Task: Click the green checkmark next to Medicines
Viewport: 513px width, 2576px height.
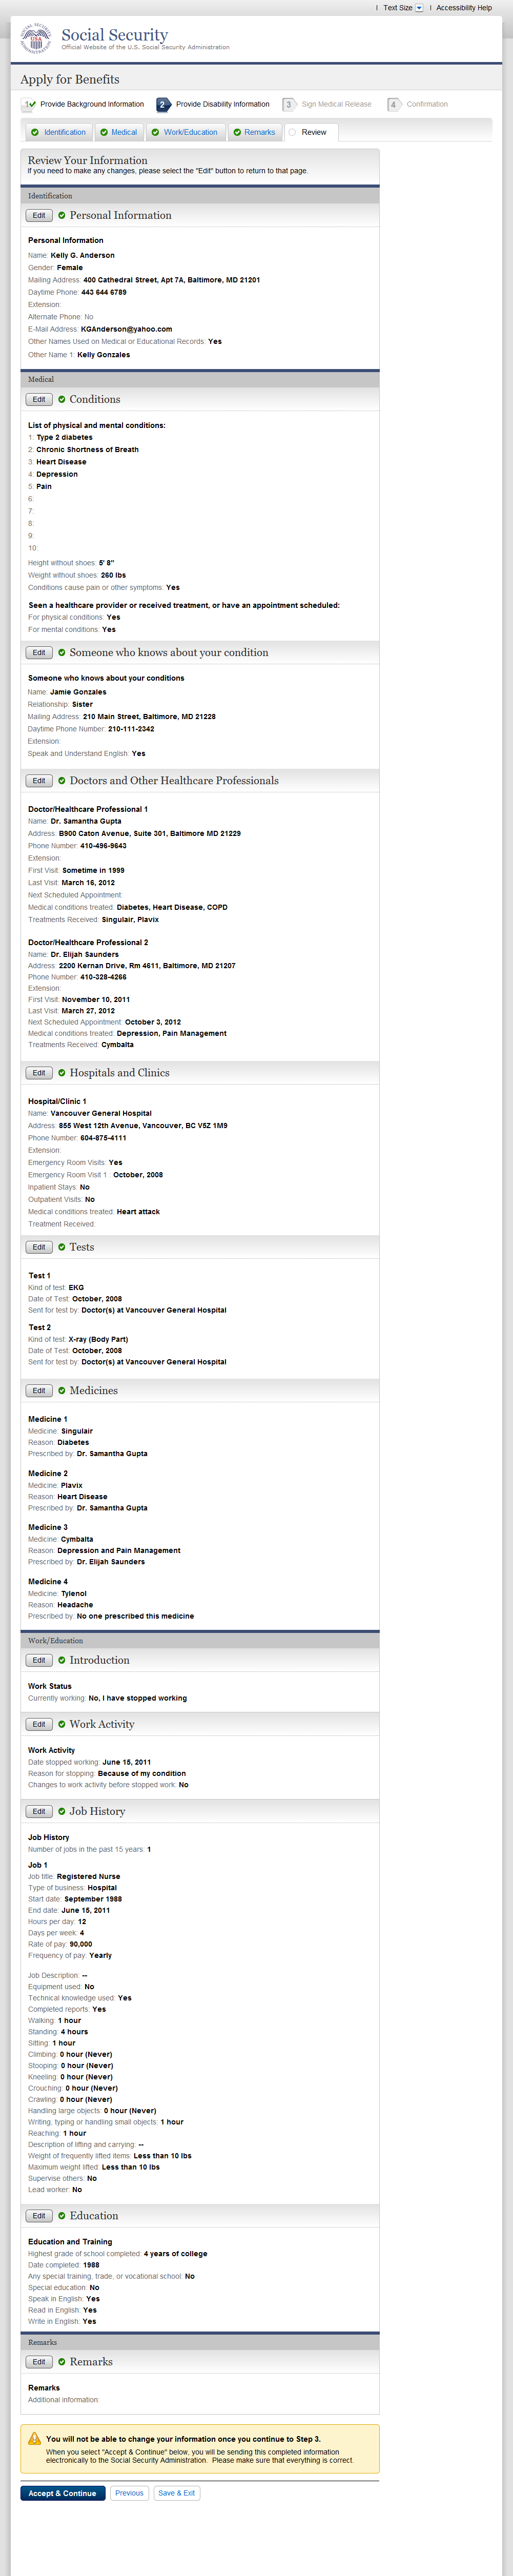Action: pyautogui.click(x=62, y=1391)
